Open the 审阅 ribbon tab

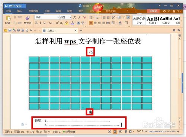click(x=58, y=11)
